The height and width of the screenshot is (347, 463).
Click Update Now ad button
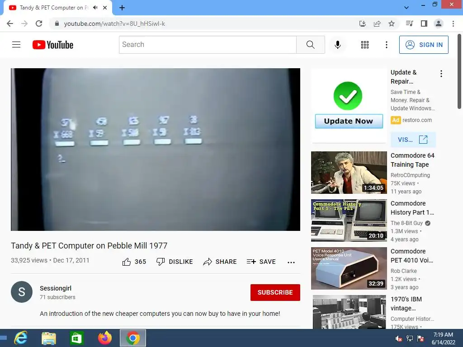(349, 121)
